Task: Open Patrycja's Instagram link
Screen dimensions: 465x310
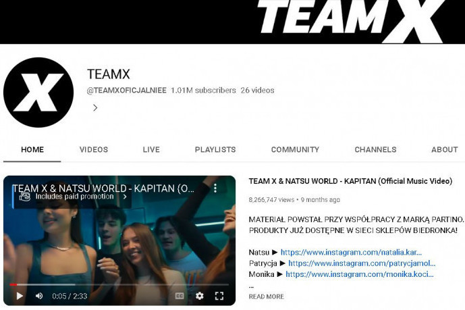Action: point(362,263)
